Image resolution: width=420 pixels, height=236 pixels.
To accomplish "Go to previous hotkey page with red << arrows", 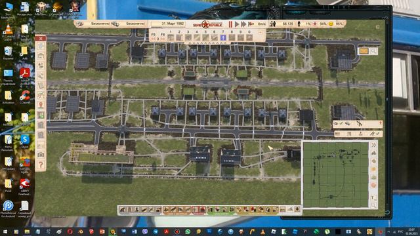I will click(x=153, y=39).
